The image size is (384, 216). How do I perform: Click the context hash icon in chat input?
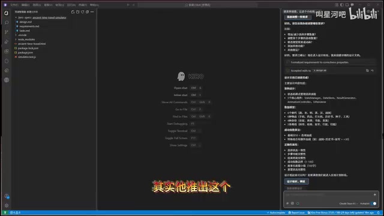click(287, 203)
